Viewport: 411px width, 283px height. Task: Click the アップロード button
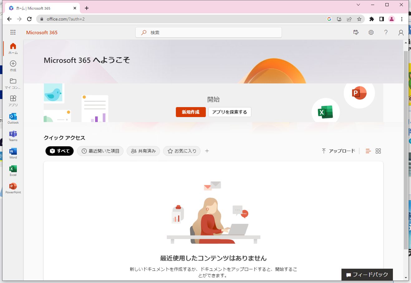click(x=338, y=151)
